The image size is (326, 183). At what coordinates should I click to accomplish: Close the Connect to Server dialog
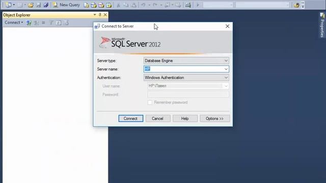pyautogui.click(x=228, y=26)
